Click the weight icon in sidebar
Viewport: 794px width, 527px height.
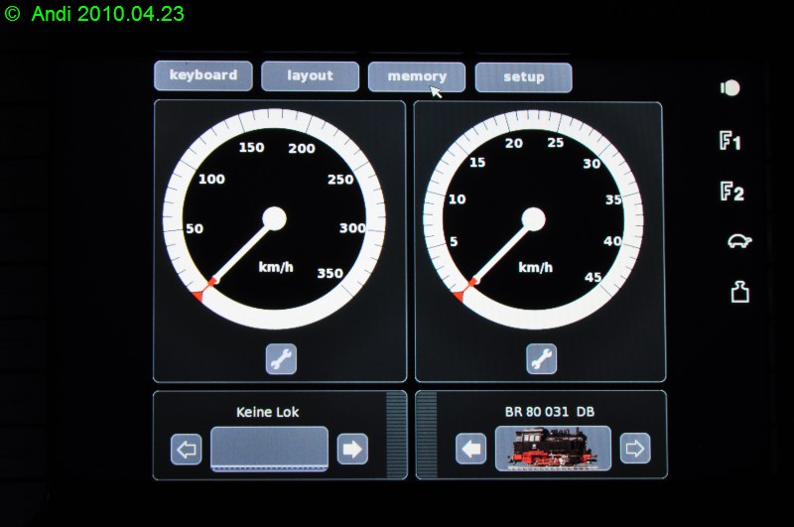coord(739,293)
